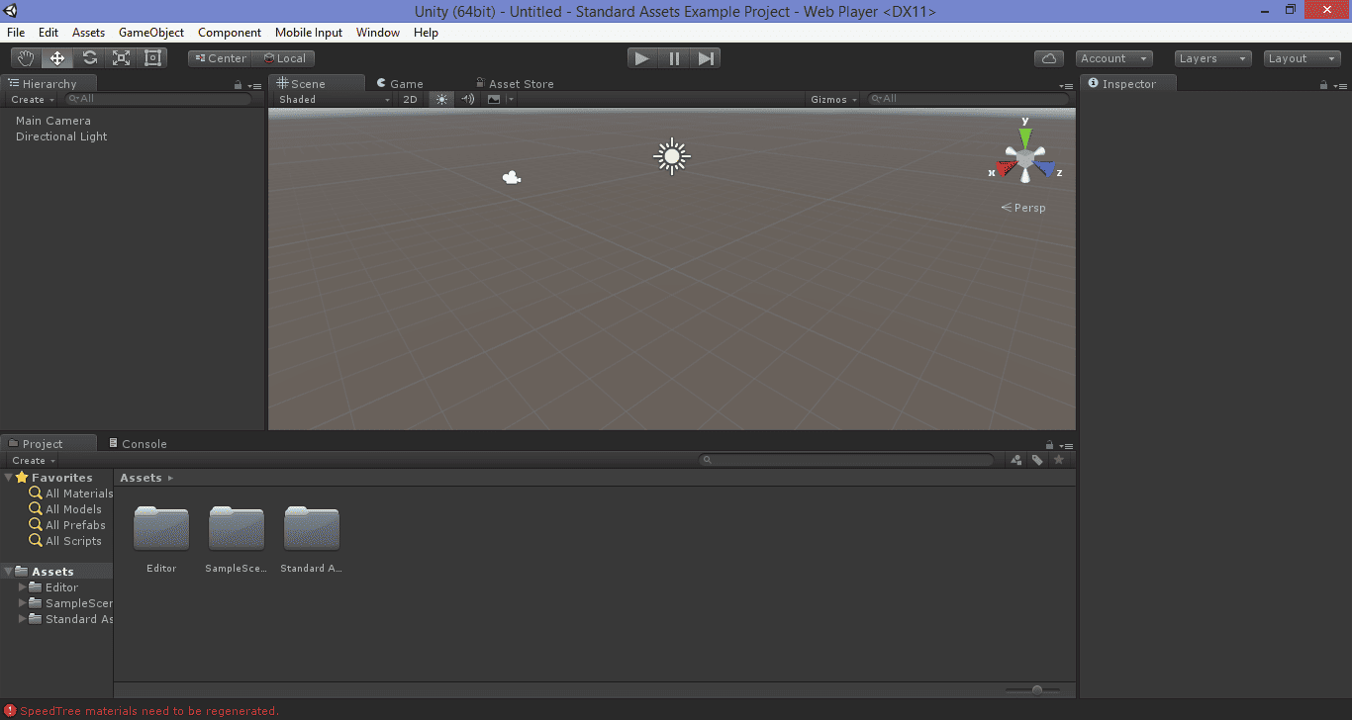1352x720 pixels.
Task: Open the Component menu
Action: point(230,33)
